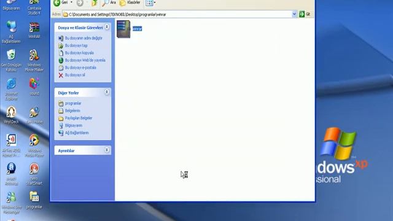Select Bilgisayarım desktop icon

11,4
